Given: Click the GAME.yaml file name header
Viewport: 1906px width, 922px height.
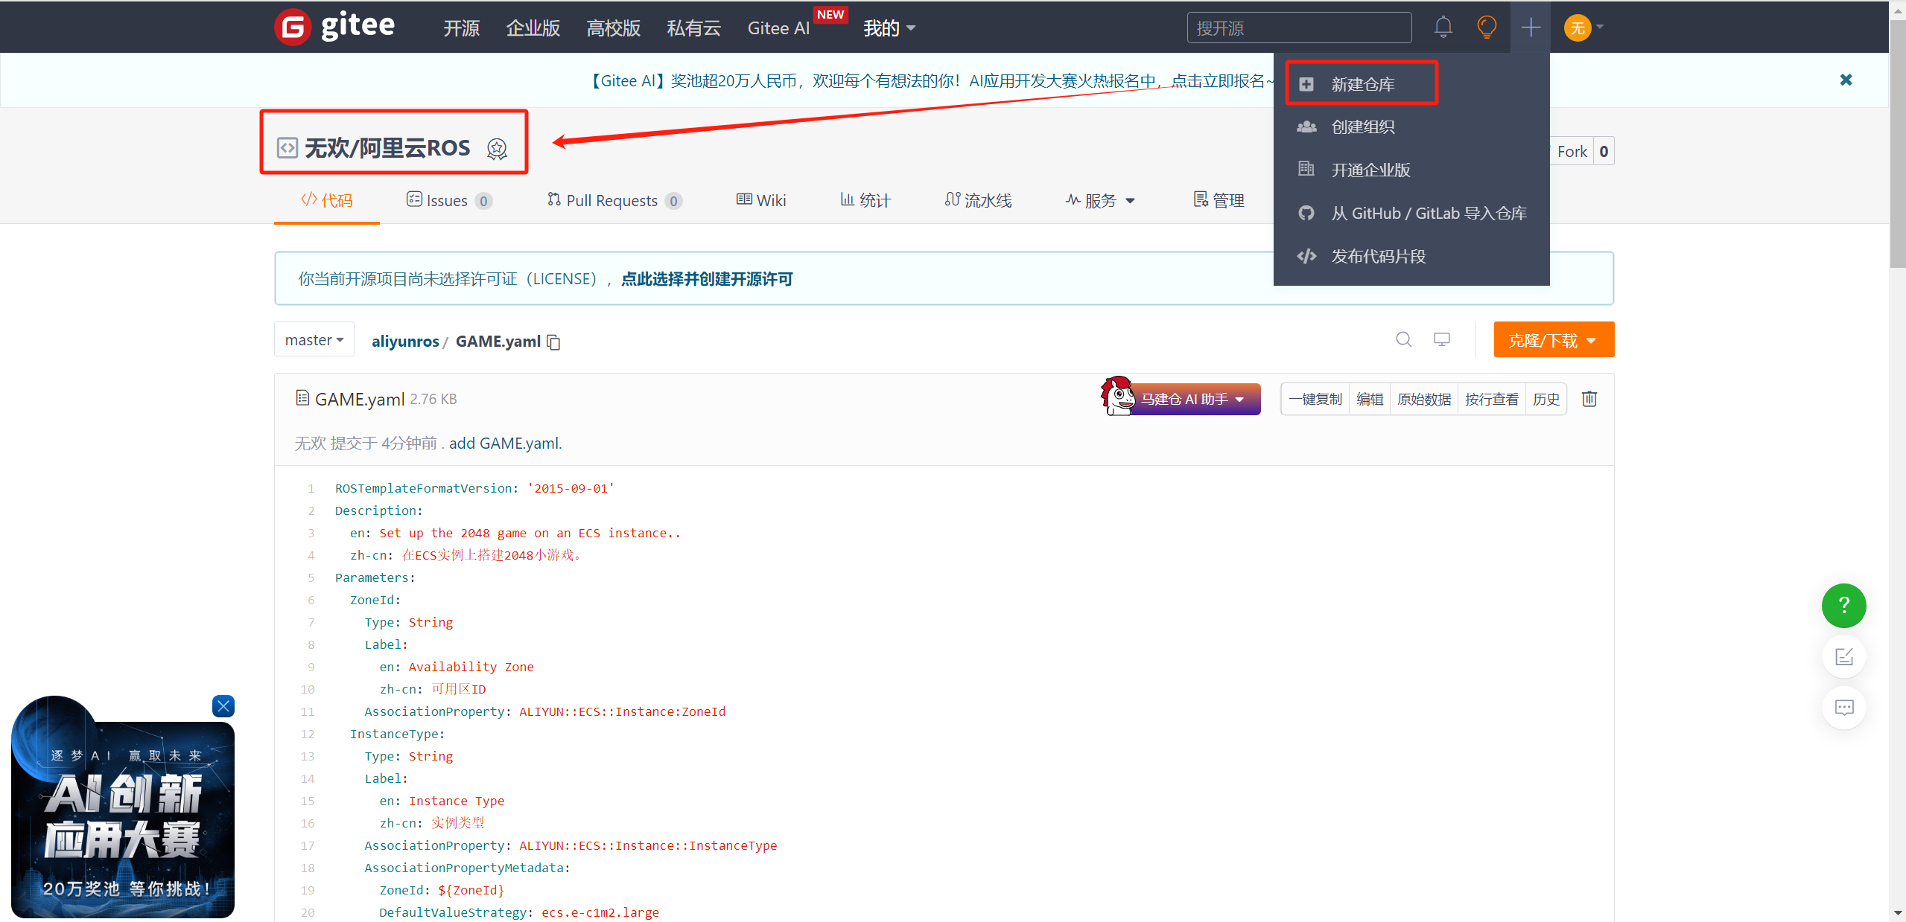Looking at the screenshot, I should [x=360, y=400].
